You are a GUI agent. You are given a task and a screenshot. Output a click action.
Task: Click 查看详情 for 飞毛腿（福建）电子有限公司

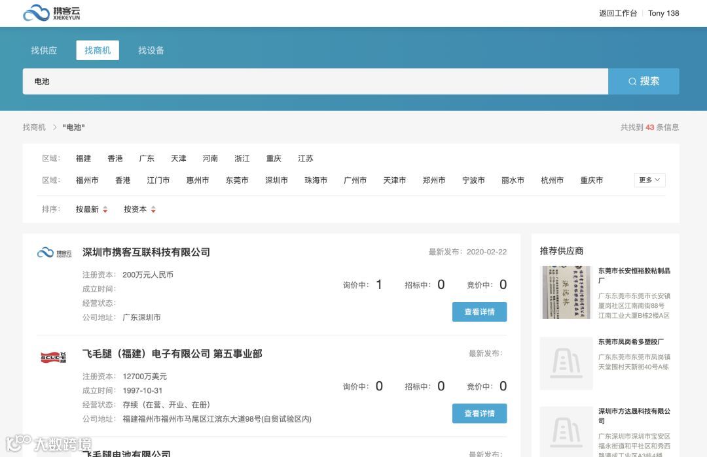click(x=479, y=413)
